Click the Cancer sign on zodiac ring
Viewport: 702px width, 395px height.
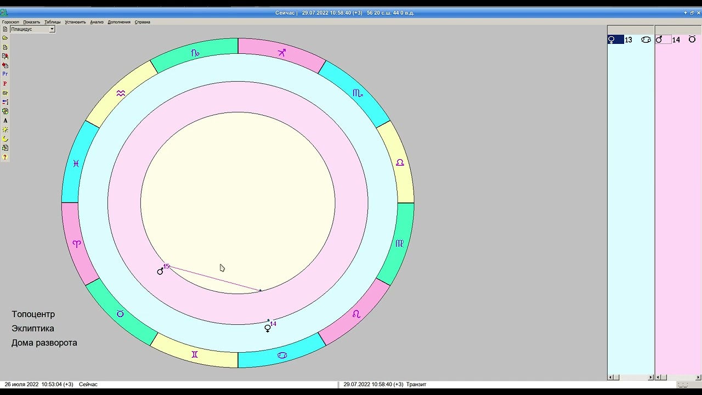click(282, 355)
